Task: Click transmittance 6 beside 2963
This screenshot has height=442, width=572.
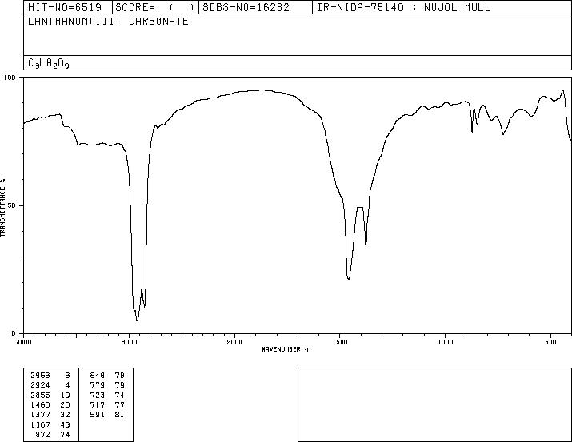Action: coord(67,376)
